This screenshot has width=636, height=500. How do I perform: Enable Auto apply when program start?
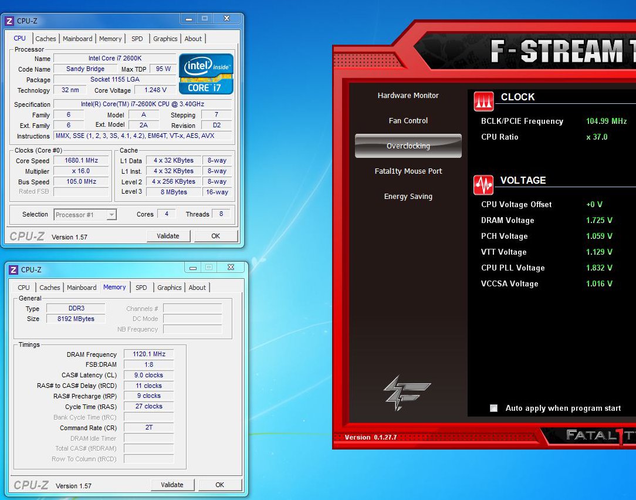[494, 408]
